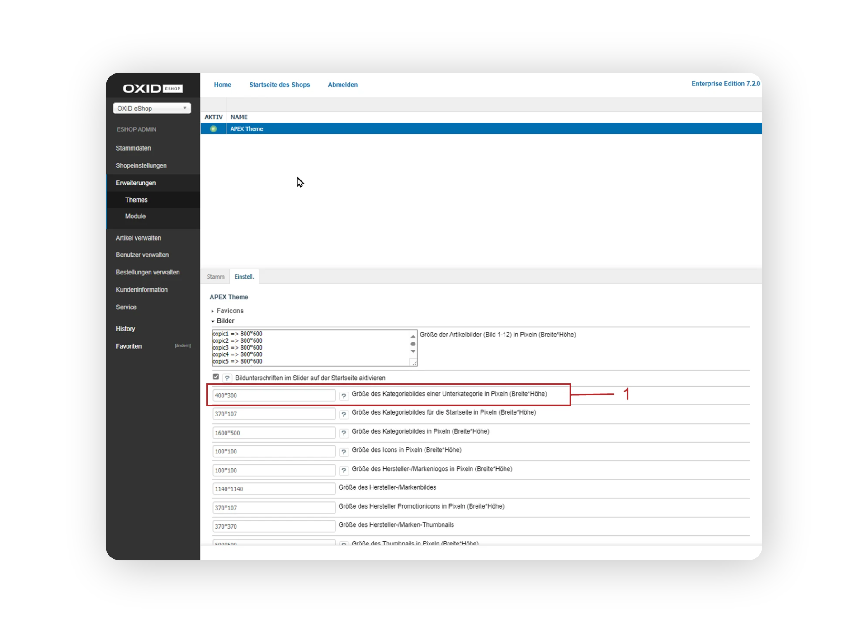Open help icon for Unterkategorie image size
Viewport: 868px width, 633px height.
pos(344,396)
